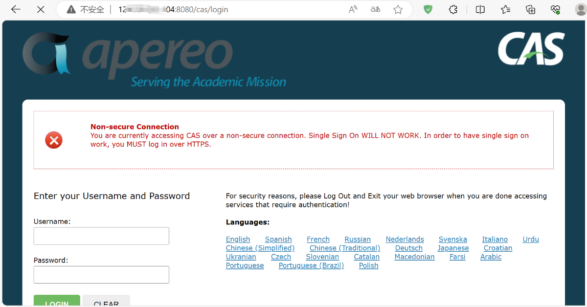587x307 pixels.
Task: Add page to favorites with star icon
Action: (x=398, y=9)
